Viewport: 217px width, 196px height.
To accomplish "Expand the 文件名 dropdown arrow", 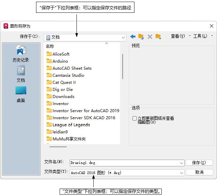I will (182, 163).
